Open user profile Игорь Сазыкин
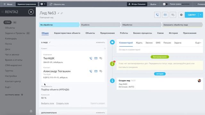Image resolution: width=205 pixels, height=115 pixels. 137,4
